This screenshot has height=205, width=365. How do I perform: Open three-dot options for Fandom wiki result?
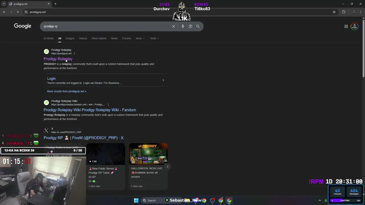pos(108,104)
